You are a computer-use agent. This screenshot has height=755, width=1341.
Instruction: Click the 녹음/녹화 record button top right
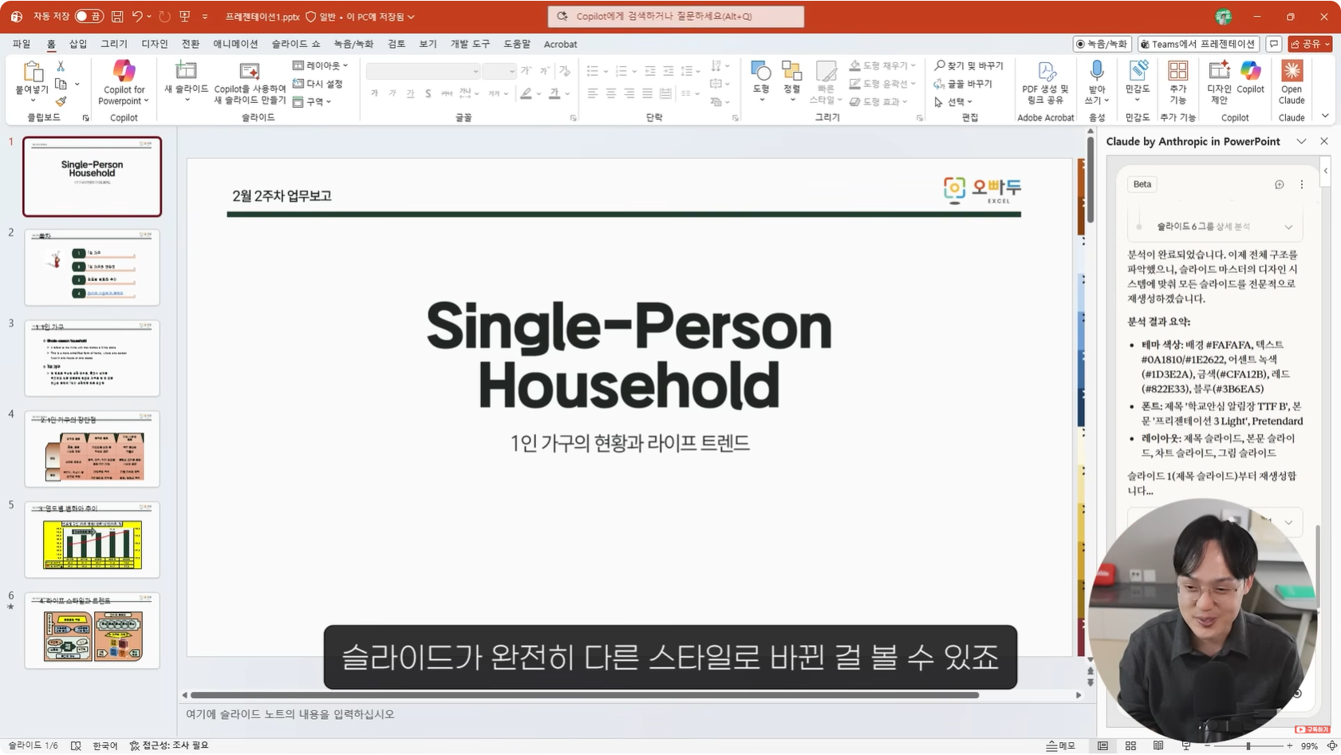pyautogui.click(x=1102, y=44)
